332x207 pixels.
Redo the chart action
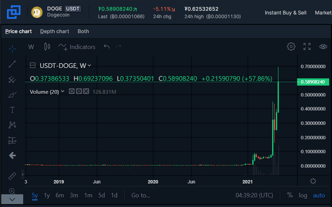coord(118,46)
